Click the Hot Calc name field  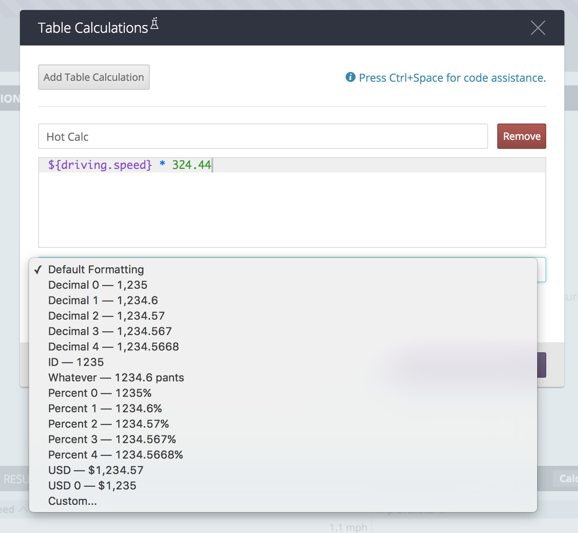[x=263, y=136]
